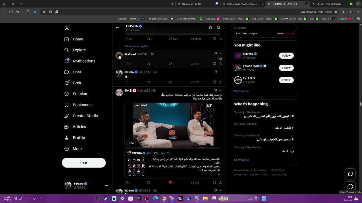Image resolution: width=362 pixels, height=203 pixels.
Task: Open the Steam icon on taskbar
Action: click(x=105, y=198)
